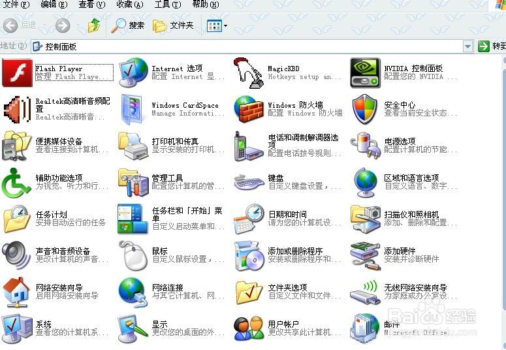506x350 pixels.
Task: Open the 工具(T) menu
Action: point(168,5)
